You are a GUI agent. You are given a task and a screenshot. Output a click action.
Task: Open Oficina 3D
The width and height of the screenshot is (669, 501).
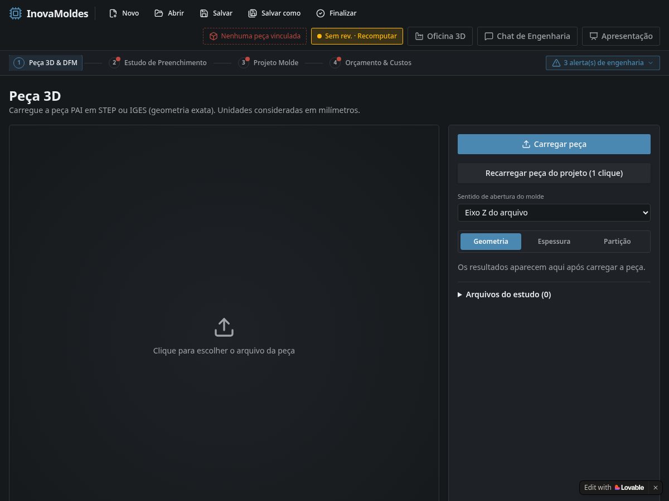pos(440,36)
